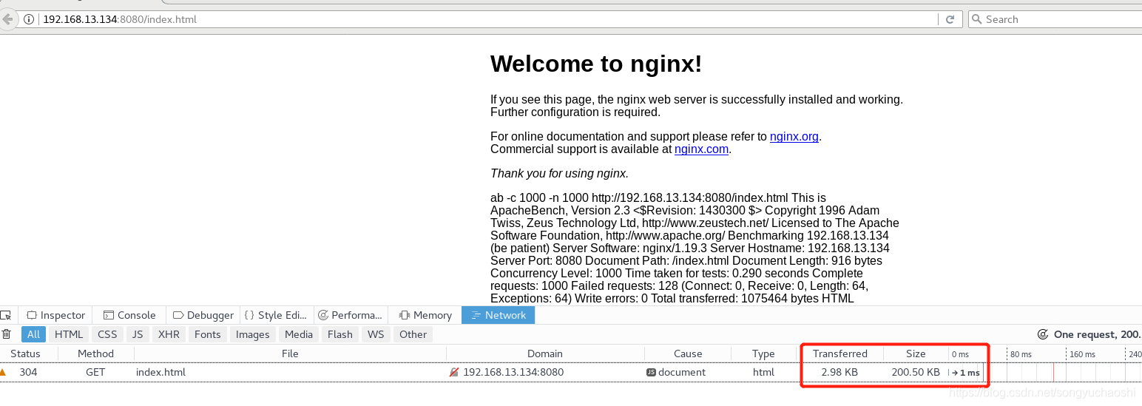Click the html type cell
This screenshot has width=1142, height=406.
[x=763, y=372]
